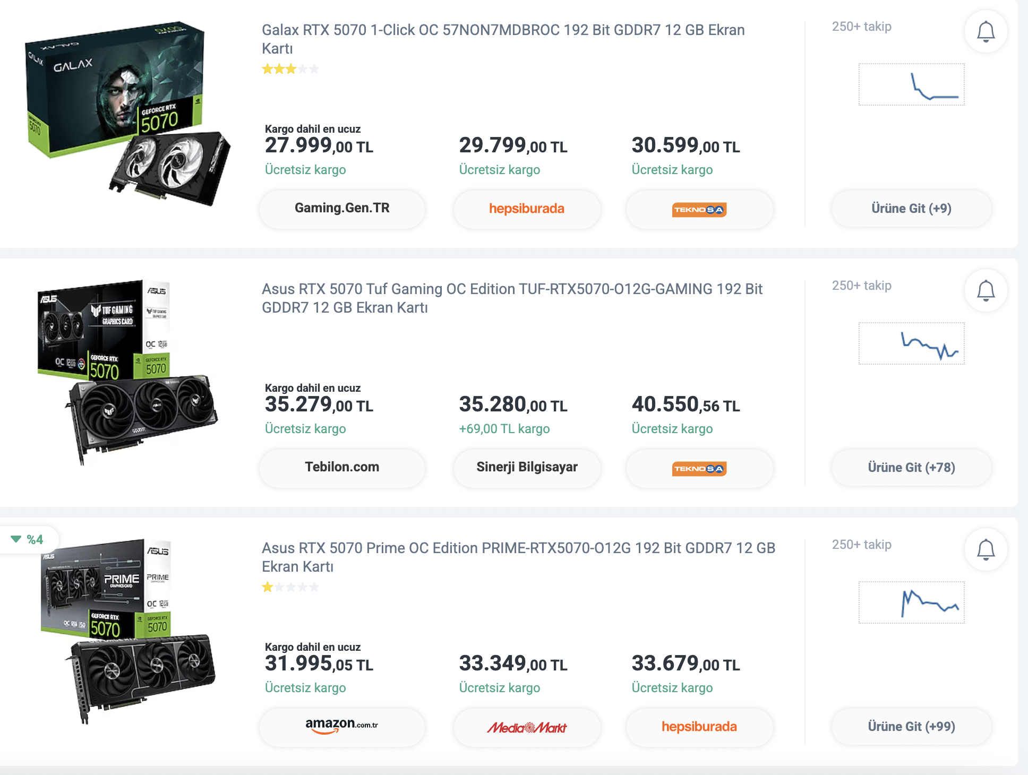Open the Amazon.com.tr offer for Asus Prime

[x=342, y=727]
